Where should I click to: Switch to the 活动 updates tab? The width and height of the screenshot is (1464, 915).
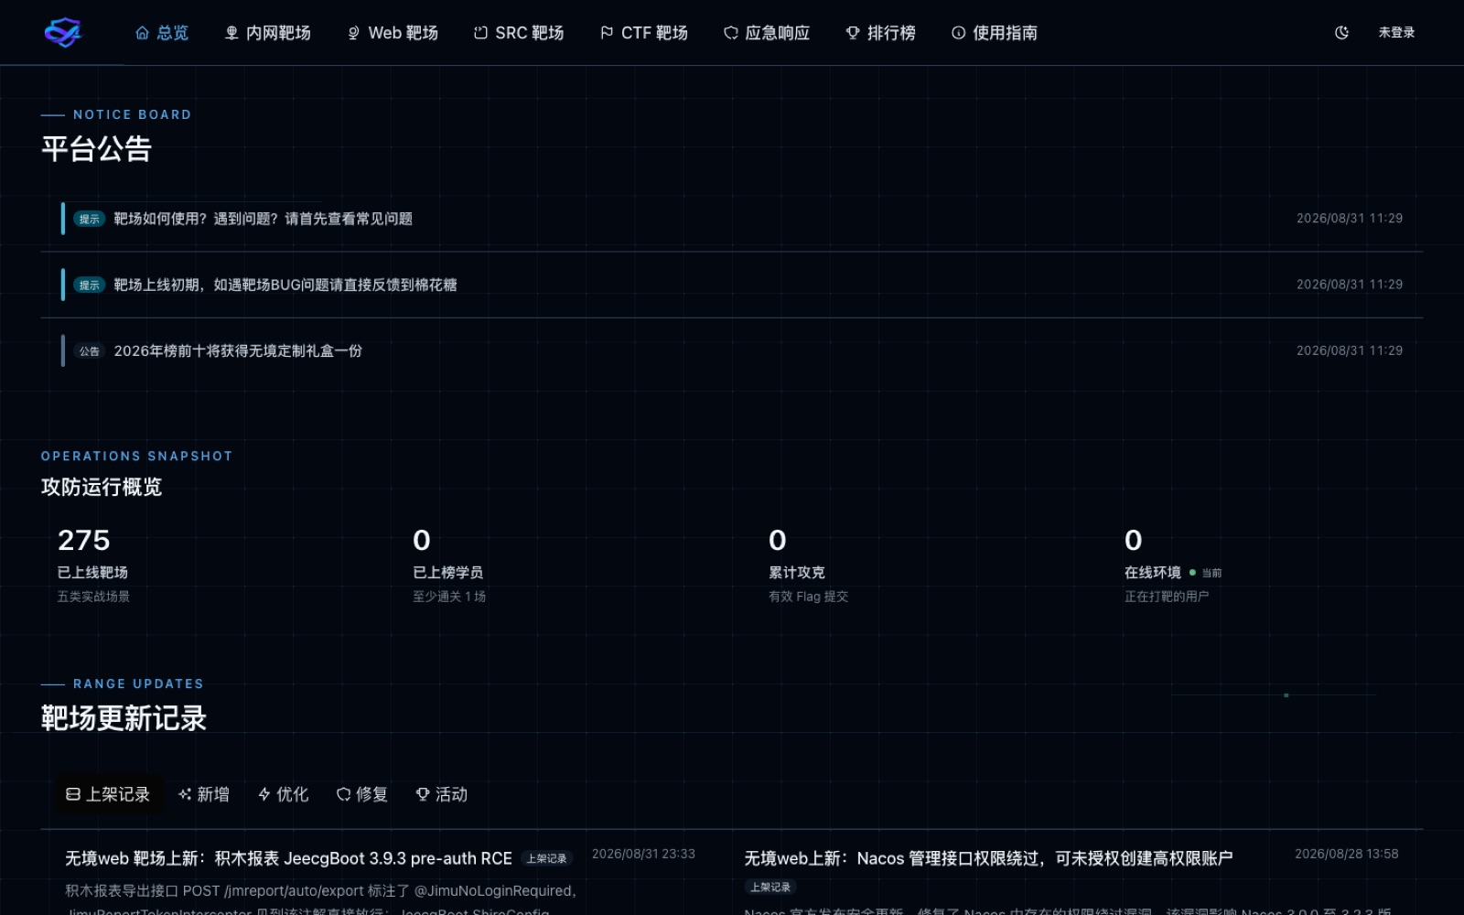point(442,794)
